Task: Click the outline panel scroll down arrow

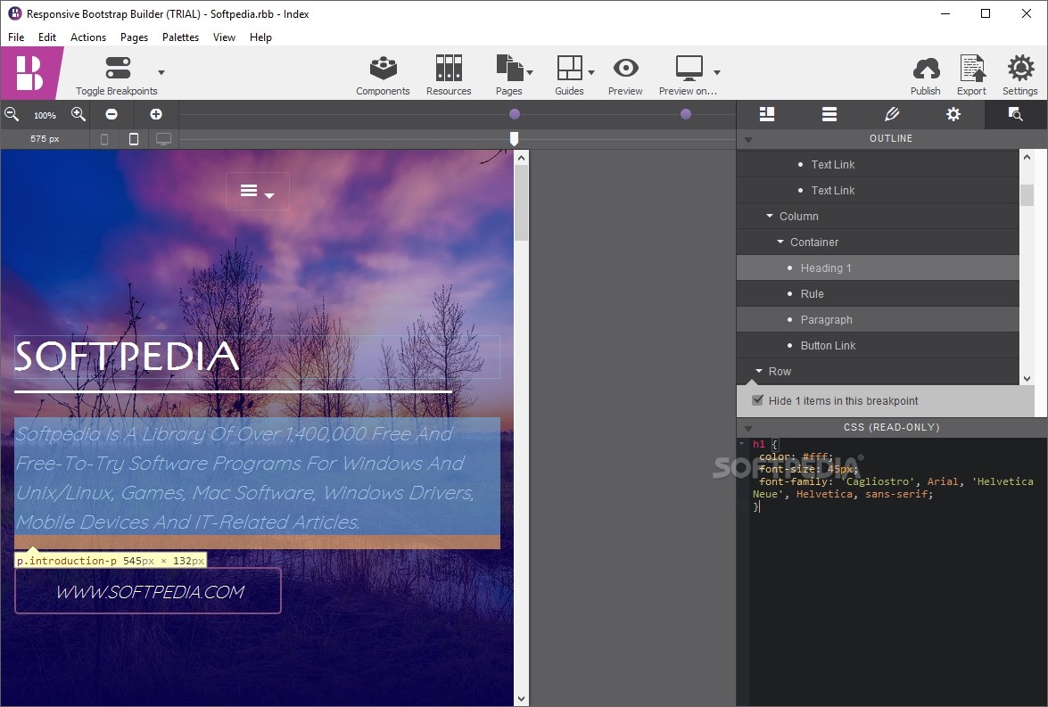Action: (1027, 378)
